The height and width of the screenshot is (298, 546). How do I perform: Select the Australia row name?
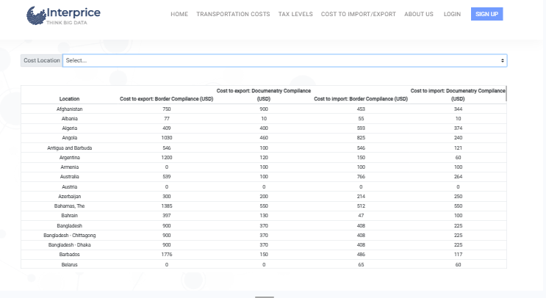pyautogui.click(x=69, y=177)
